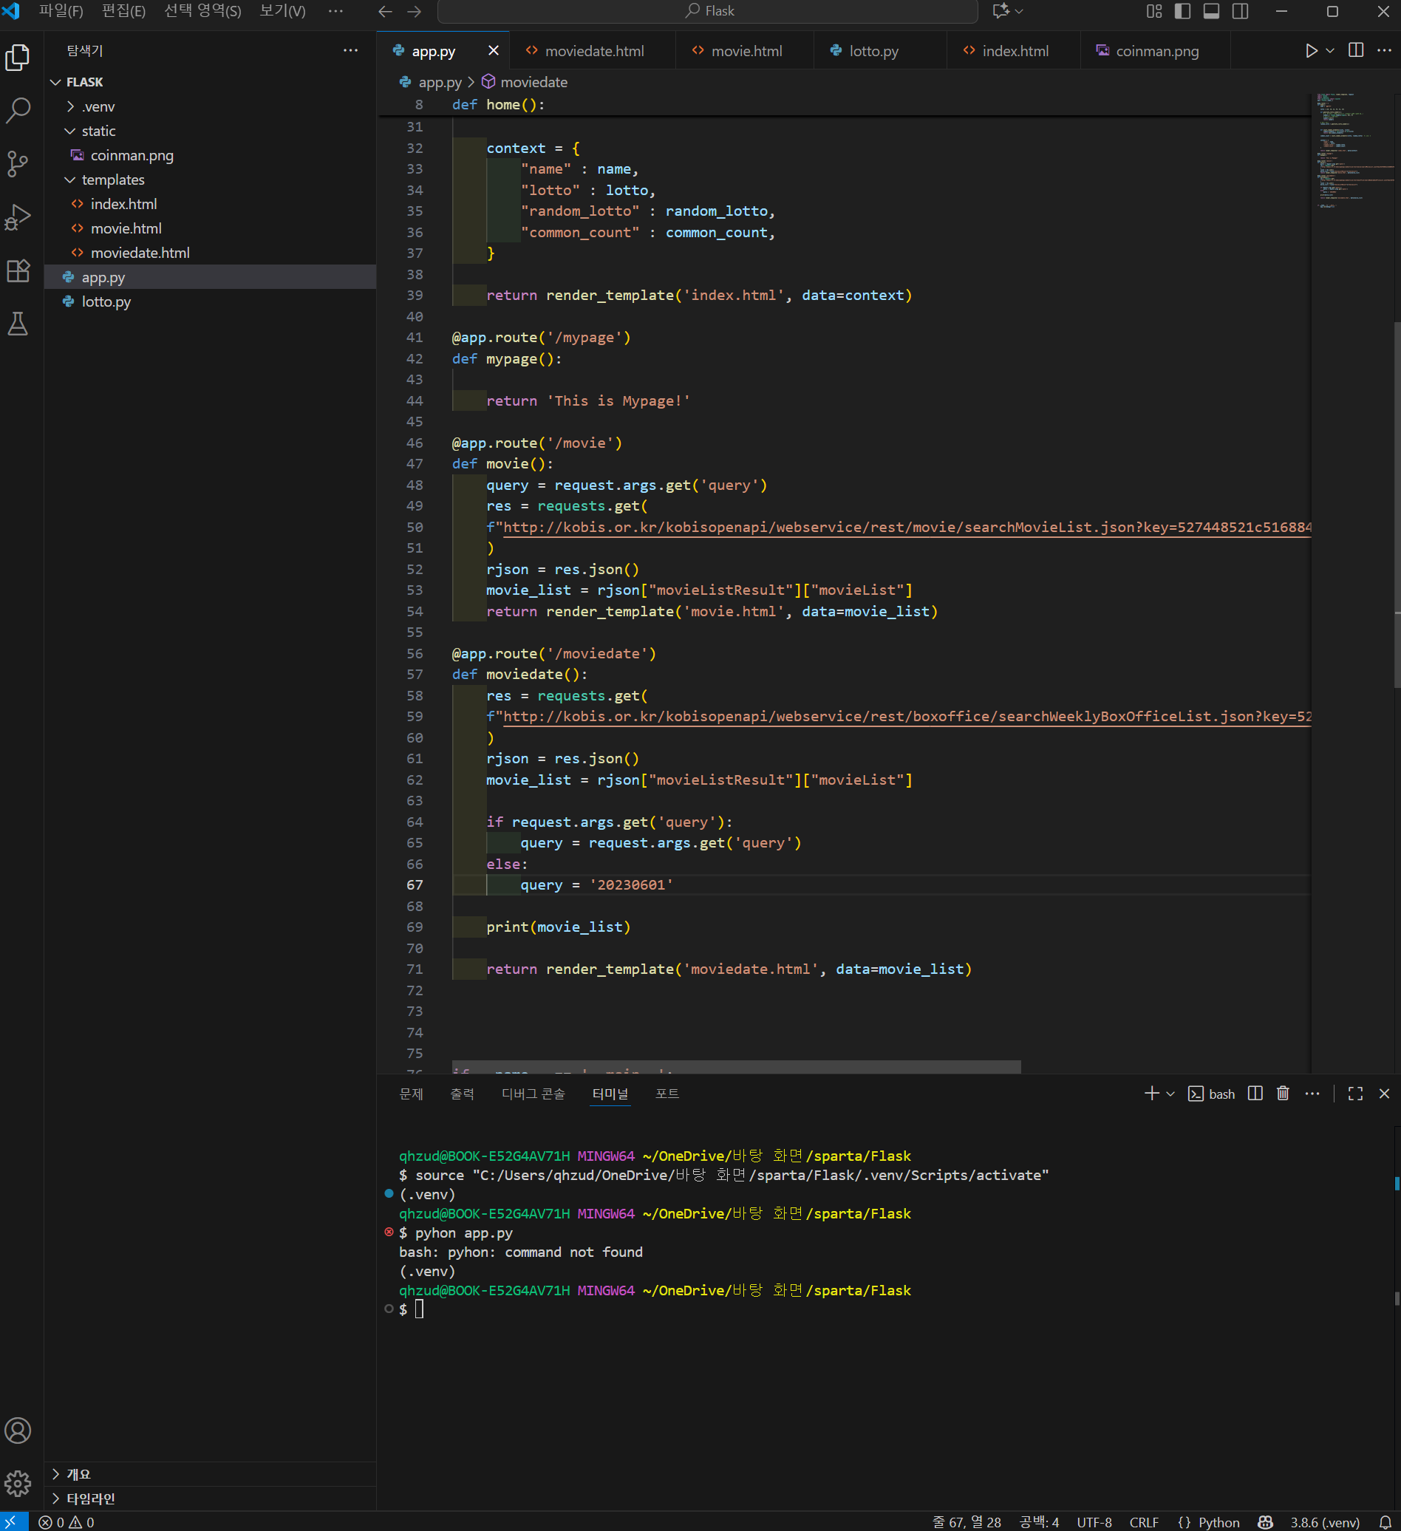Switch to the movie.html editor tab
The image size is (1401, 1531).
pyautogui.click(x=745, y=51)
